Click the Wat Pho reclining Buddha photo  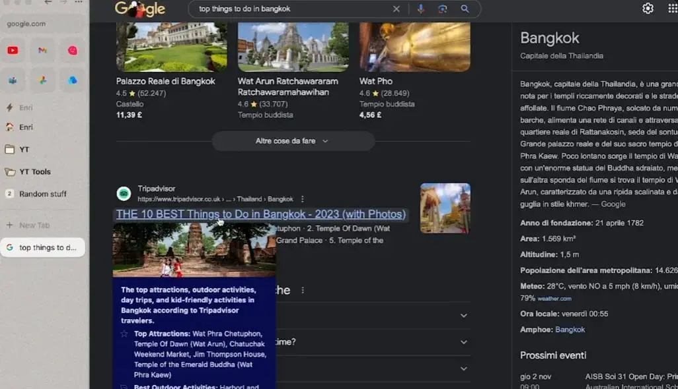point(415,47)
